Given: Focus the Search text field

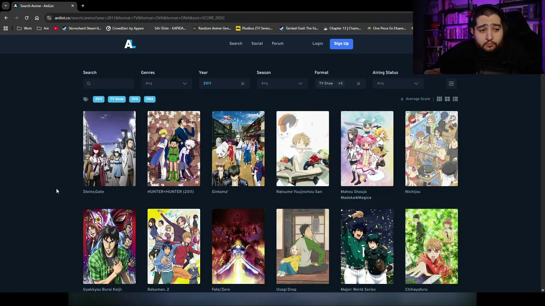Looking at the screenshot, I should (x=109, y=83).
